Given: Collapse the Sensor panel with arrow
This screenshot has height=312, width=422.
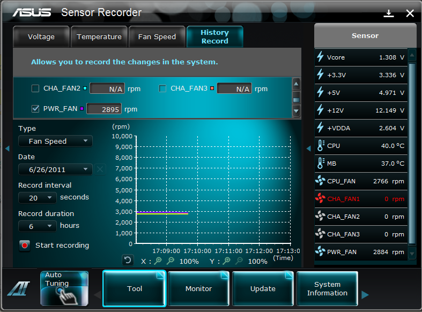Looking at the screenshot, I should click(x=309, y=148).
